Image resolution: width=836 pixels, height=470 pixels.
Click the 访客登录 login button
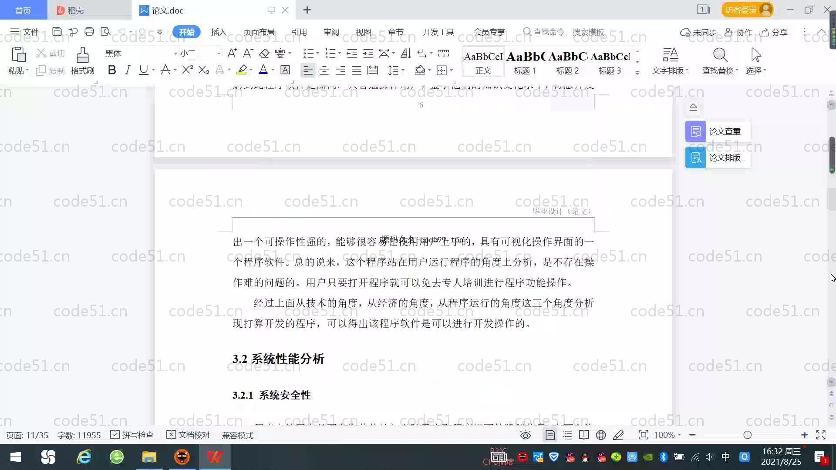click(748, 10)
